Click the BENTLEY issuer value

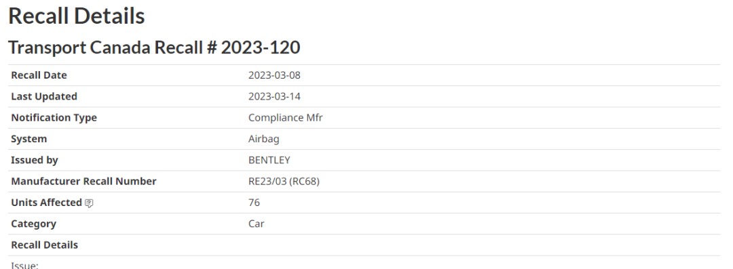pyautogui.click(x=269, y=160)
